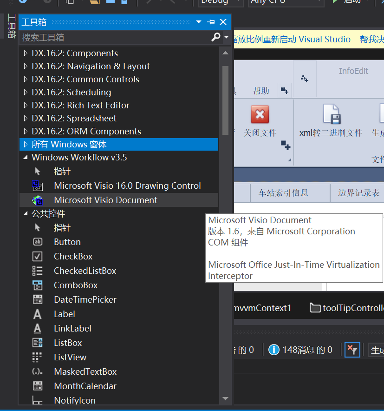Pick the ListView control icon
This screenshot has height=411, width=384.
[x=37, y=357]
